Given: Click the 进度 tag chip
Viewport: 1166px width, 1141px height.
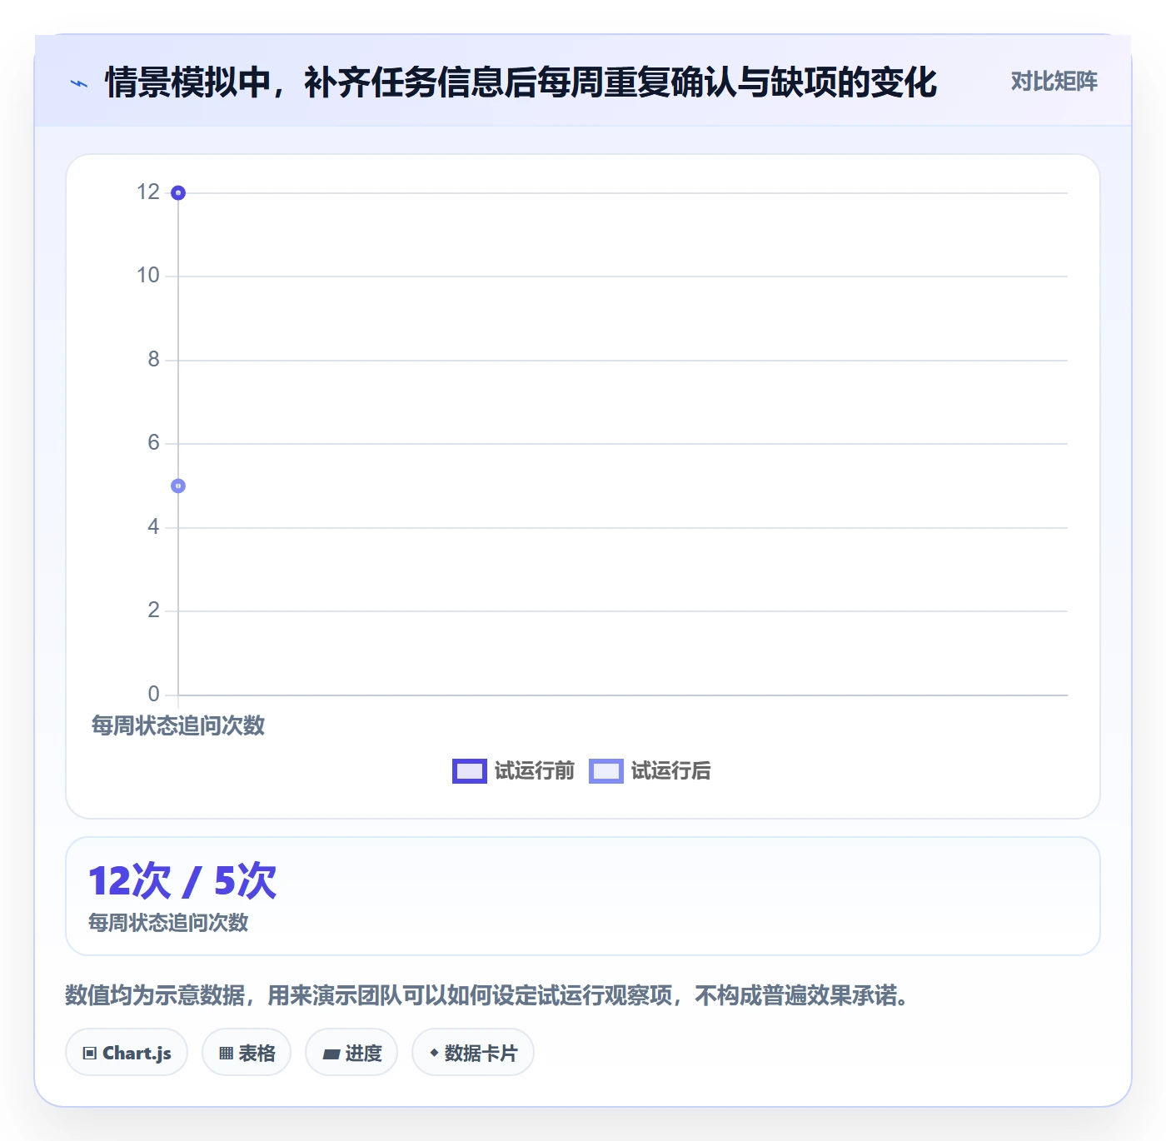Looking at the screenshot, I should (351, 1053).
